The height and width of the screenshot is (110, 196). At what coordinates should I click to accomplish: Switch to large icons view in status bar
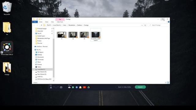coord(168,82)
